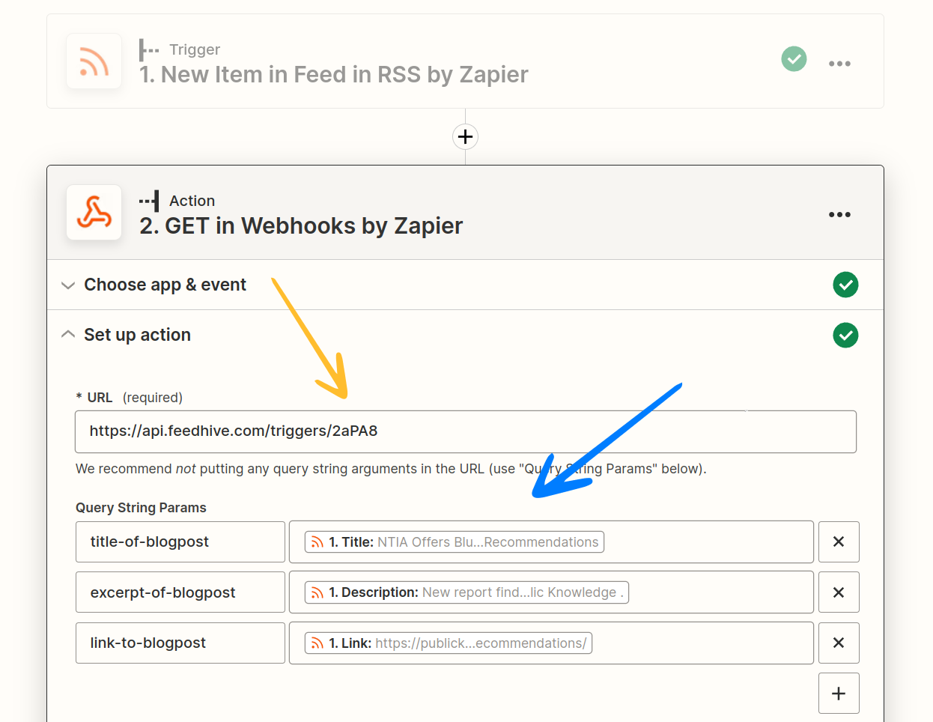The height and width of the screenshot is (722, 933).
Task: Open the action step three-dot menu
Action: [x=839, y=215]
